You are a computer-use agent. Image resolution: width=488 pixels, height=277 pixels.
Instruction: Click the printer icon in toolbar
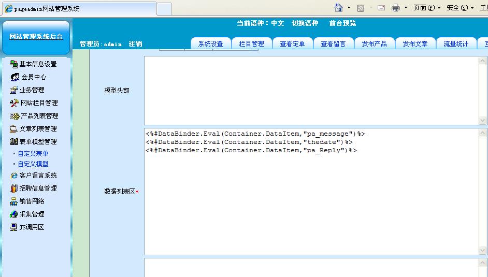(x=396, y=8)
